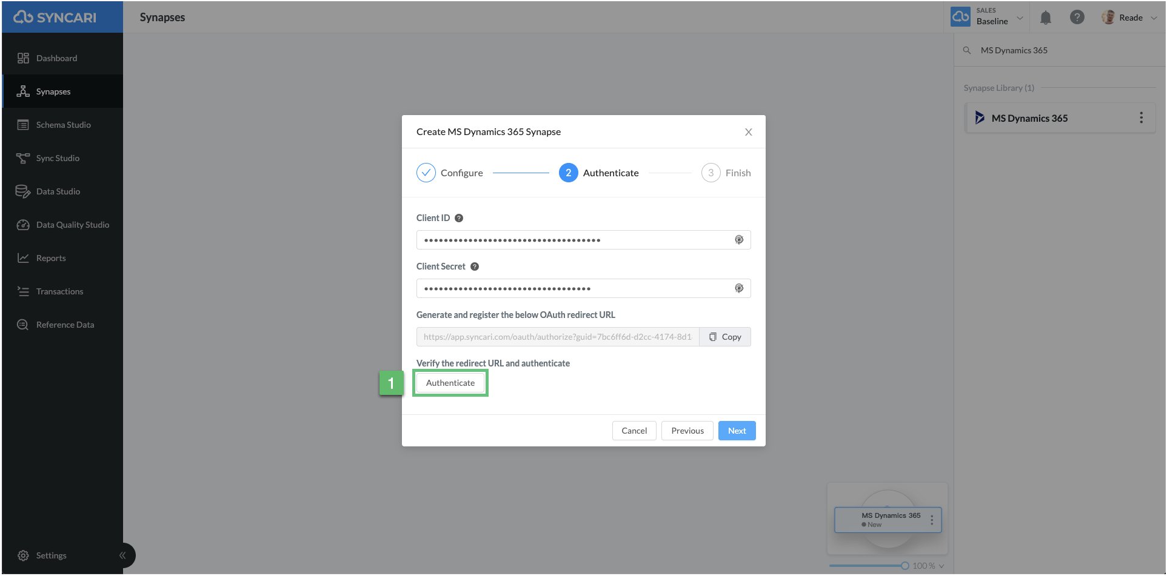Screen dimensions: 1167x576
Task: Show the Client ID help tooltip
Action: [459, 218]
